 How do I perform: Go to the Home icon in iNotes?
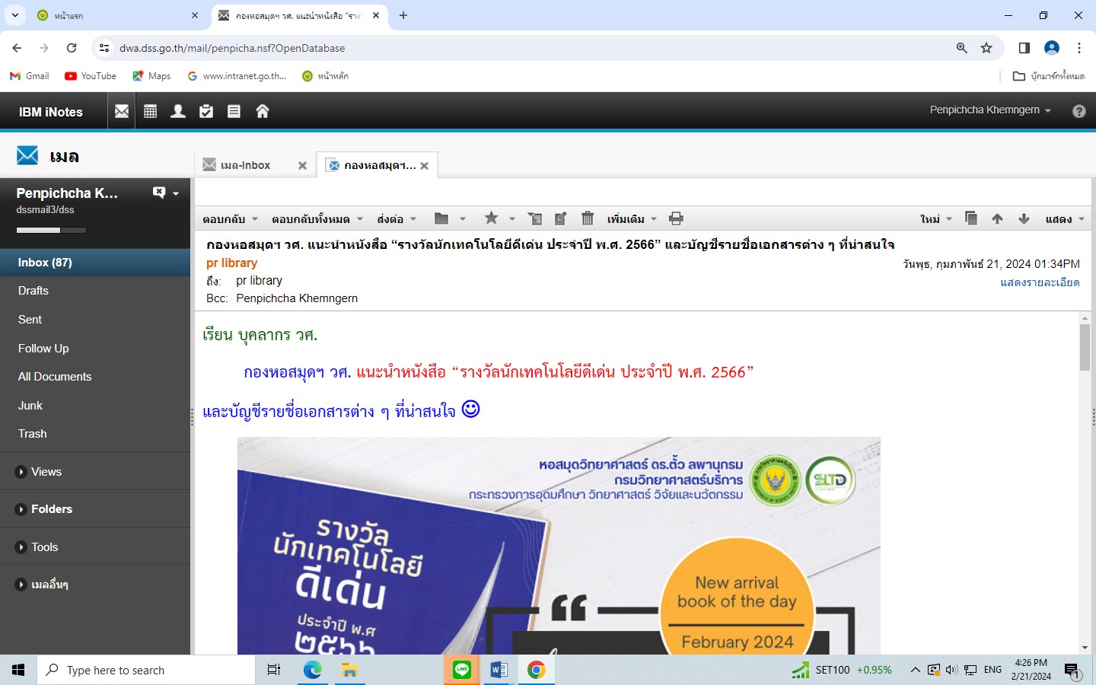(263, 111)
